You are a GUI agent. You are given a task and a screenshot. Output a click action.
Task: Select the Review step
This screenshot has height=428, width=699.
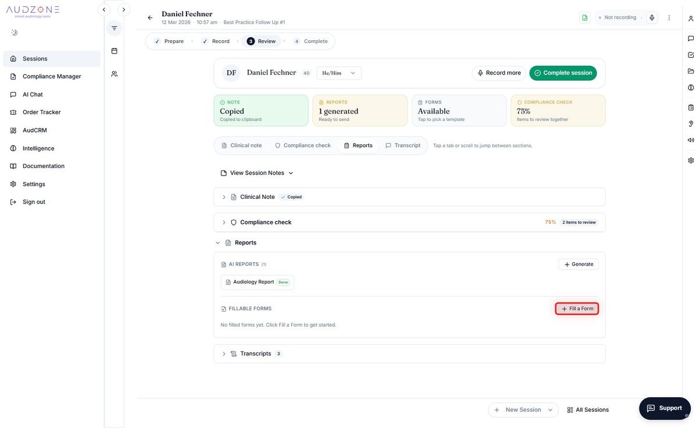point(261,41)
